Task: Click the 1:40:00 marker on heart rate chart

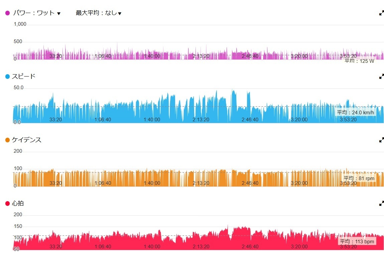Action: pos(152,246)
